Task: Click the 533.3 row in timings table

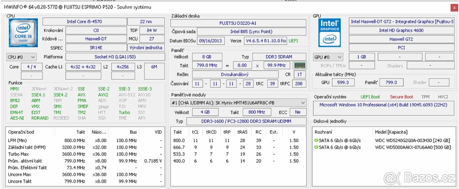Action: 238,154
